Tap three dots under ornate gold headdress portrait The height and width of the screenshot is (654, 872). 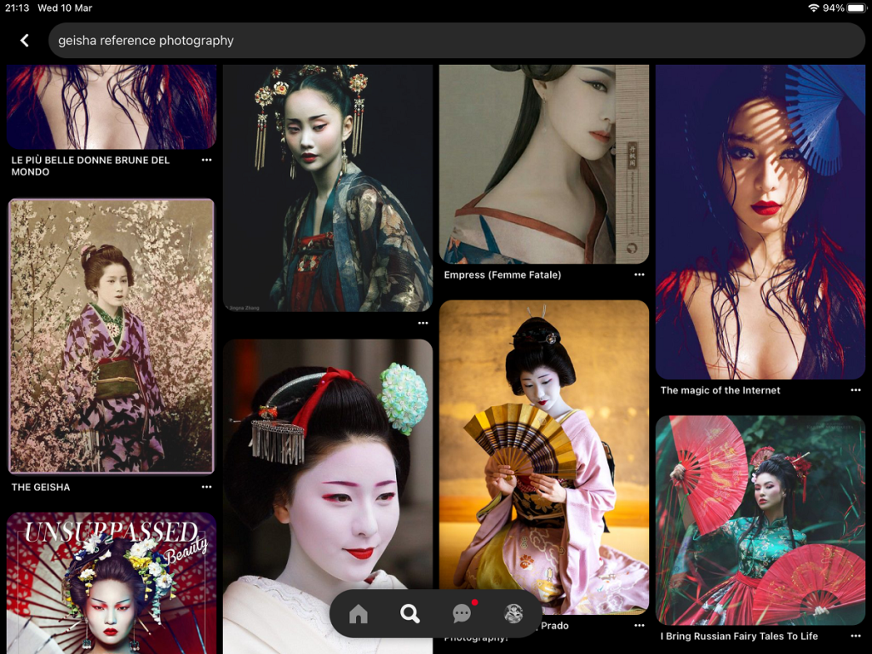click(x=422, y=324)
